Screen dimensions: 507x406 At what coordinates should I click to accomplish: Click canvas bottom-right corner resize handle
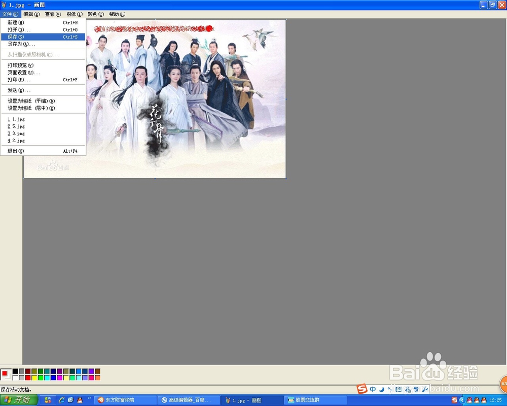pyautogui.click(x=286, y=178)
